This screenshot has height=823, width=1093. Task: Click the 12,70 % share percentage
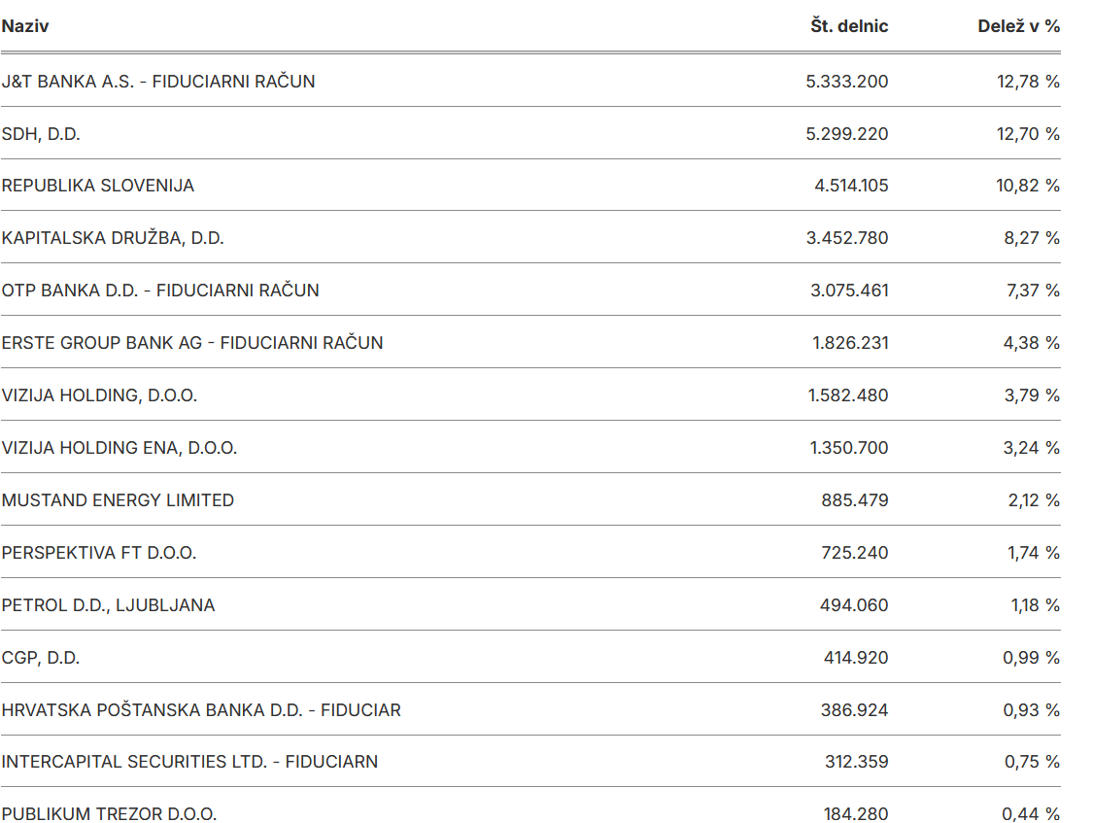1028,134
